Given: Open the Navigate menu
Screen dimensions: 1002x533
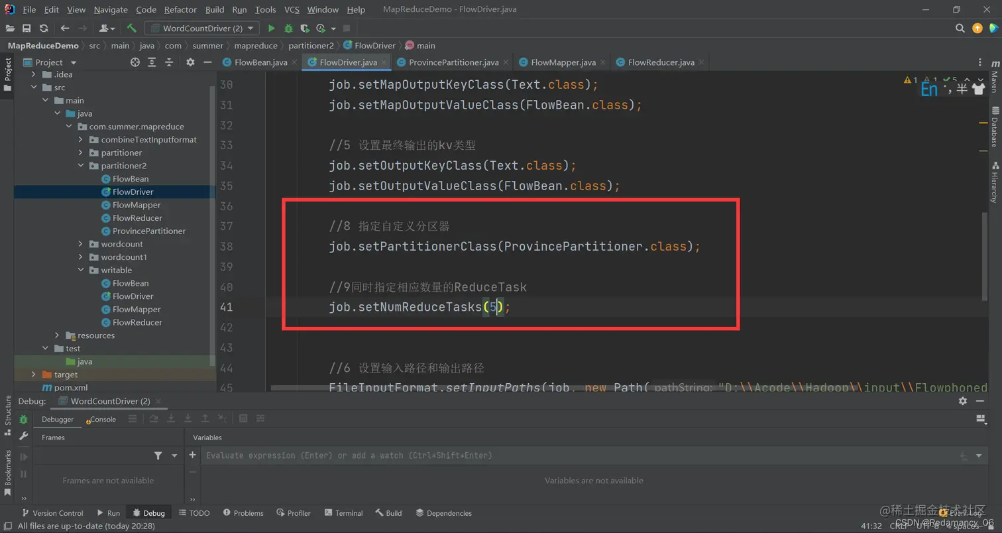Looking at the screenshot, I should (111, 10).
